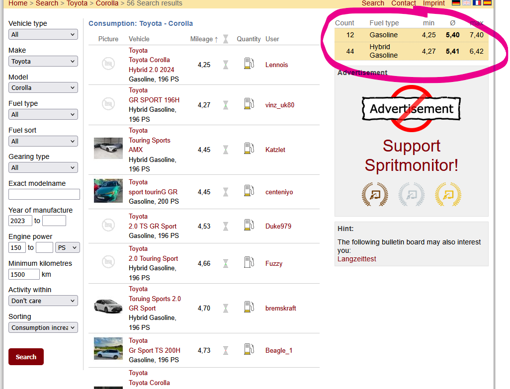The image size is (510, 389).
Task: Click the User column header
Action: click(x=272, y=39)
